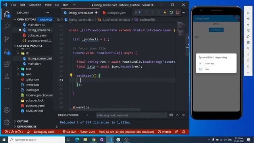Open pubspec.lock in the file tree
Viewport: 254px width, 143px height.
click(x=35, y=100)
